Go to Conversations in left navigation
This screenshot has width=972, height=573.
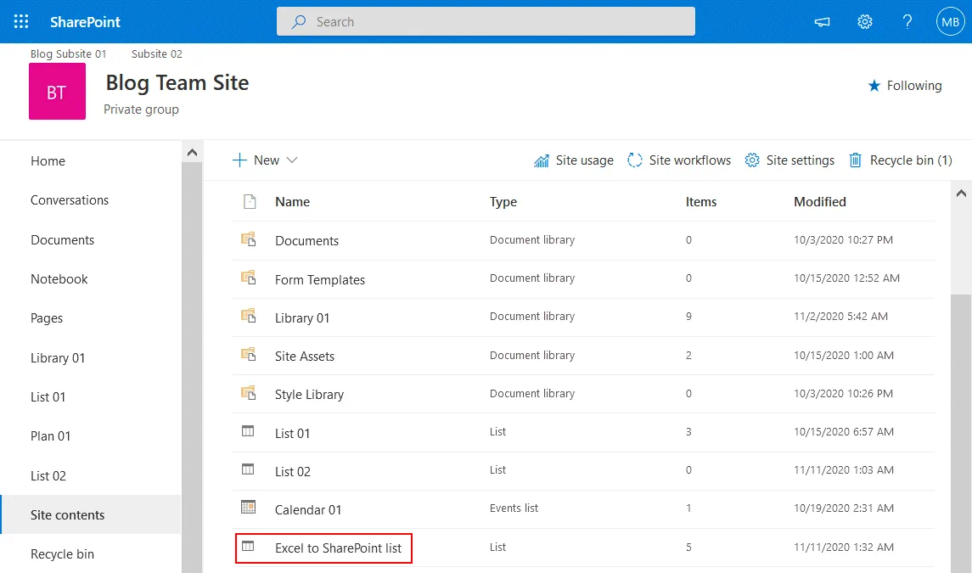click(70, 200)
